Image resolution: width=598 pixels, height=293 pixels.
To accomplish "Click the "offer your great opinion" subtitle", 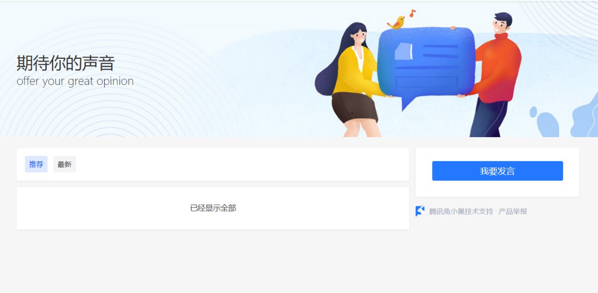I will point(75,81).
